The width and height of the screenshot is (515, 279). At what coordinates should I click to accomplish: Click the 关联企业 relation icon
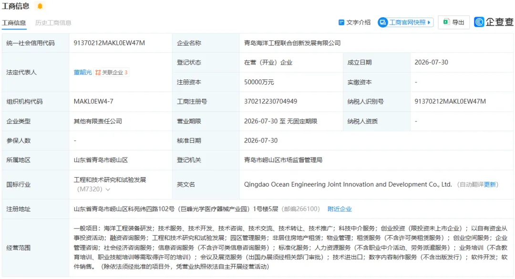pos(98,72)
